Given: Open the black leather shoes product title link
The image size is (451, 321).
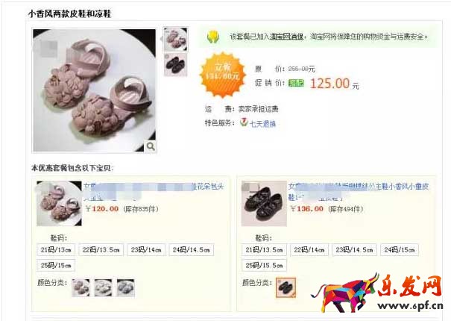Looking at the screenshot, I should coord(359,191).
